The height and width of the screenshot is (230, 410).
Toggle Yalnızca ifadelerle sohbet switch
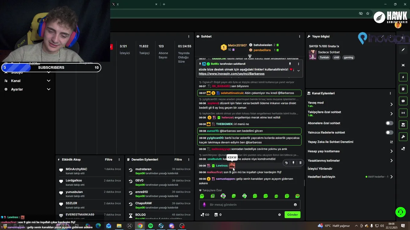tap(389, 133)
